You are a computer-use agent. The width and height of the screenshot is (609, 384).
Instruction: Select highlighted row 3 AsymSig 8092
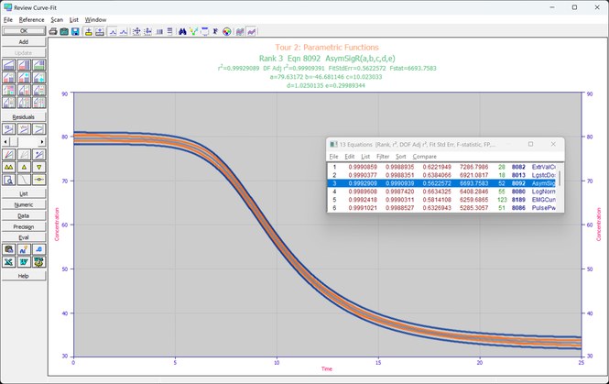pos(441,183)
